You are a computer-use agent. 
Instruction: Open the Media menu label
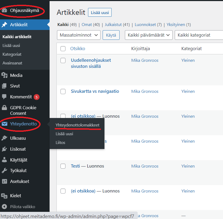tap(16, 75)
